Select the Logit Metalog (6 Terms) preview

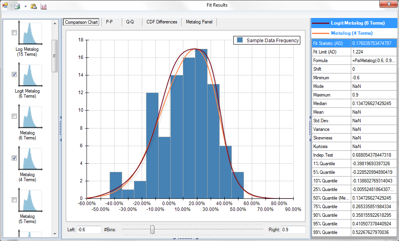[30, 75]
